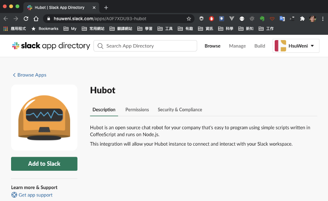
Task: Click the Hubot robot app icon
Action: 44,117
